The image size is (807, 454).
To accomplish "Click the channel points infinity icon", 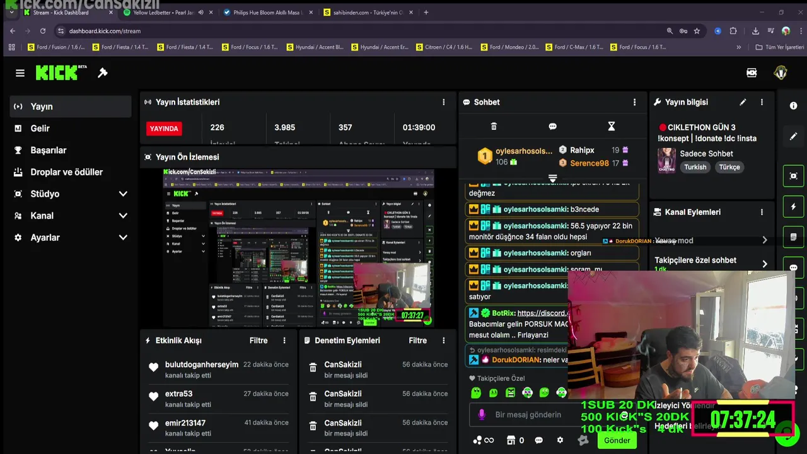I will [x=483, y=440].
